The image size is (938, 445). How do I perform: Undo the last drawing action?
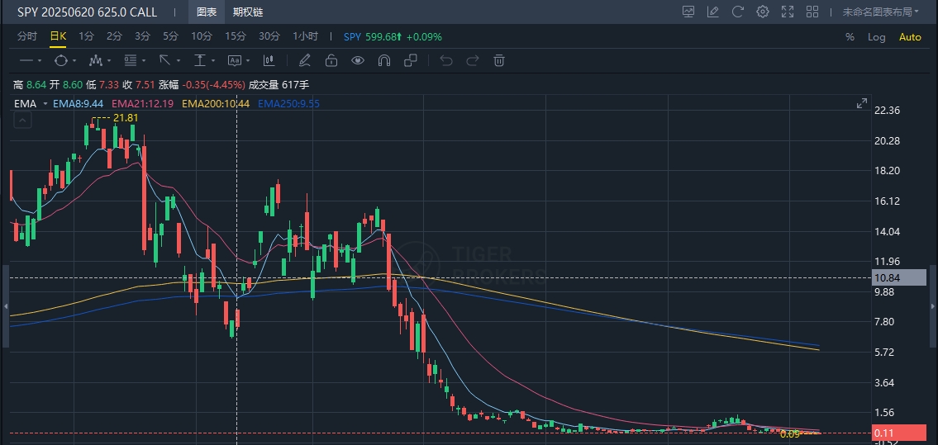pyautogui.click(x=445, y=60)
